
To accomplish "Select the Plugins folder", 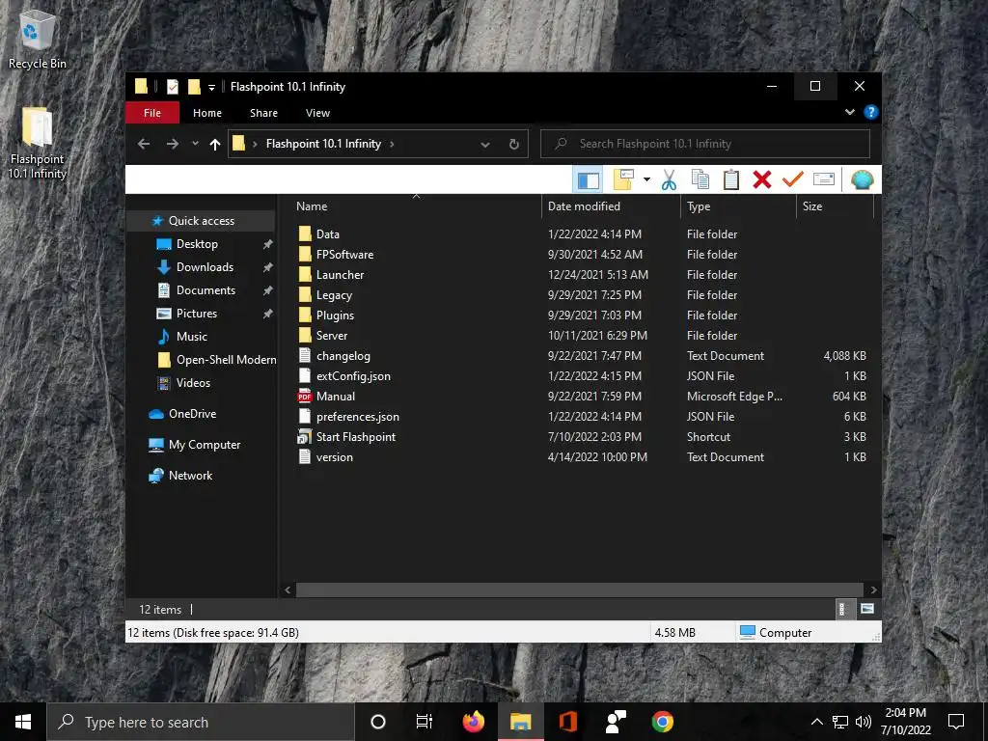I will coord(335,316).
